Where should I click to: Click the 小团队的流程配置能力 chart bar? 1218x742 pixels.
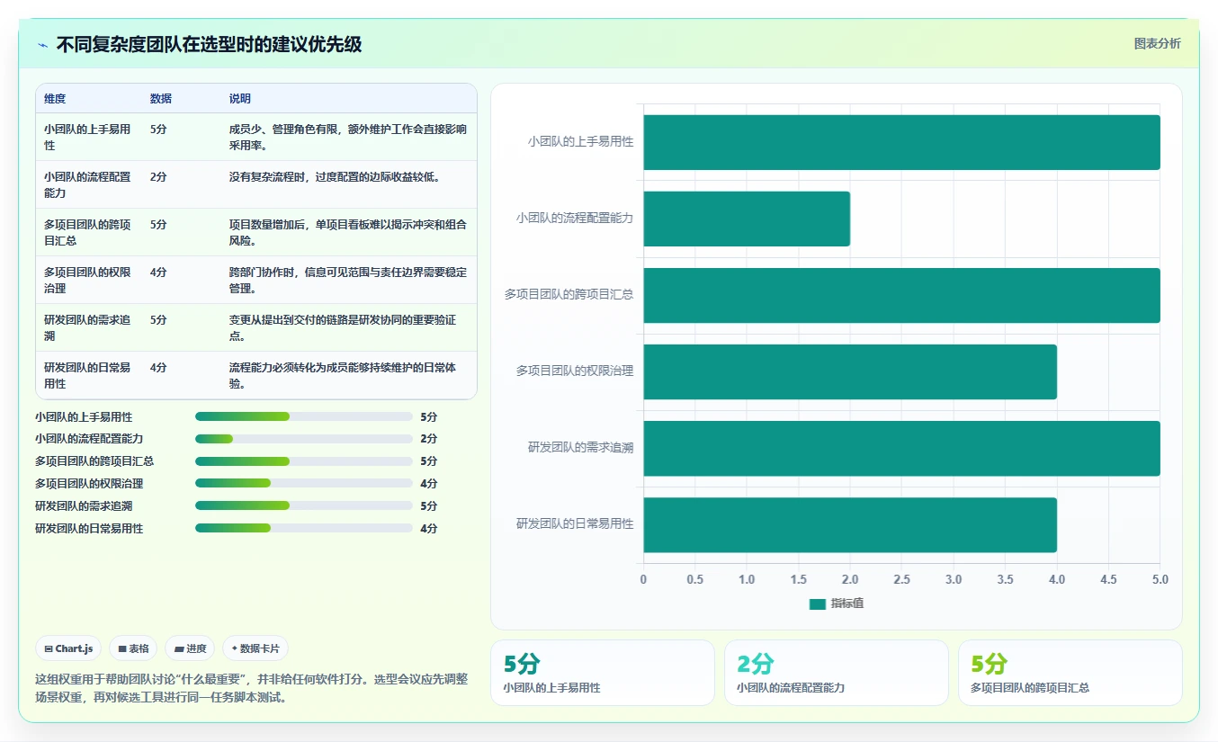click(x=747, y=219)
